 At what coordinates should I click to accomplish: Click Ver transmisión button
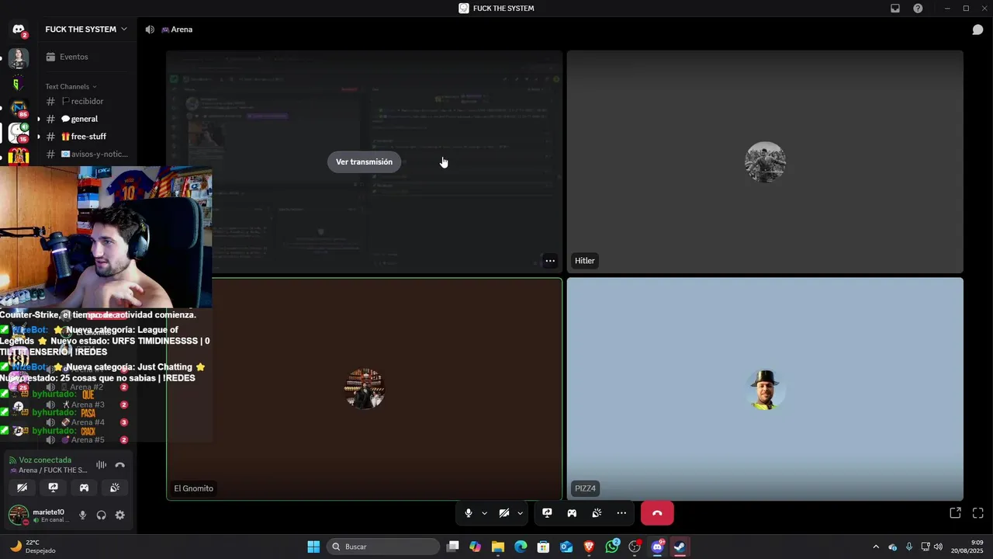coord(364,161)
